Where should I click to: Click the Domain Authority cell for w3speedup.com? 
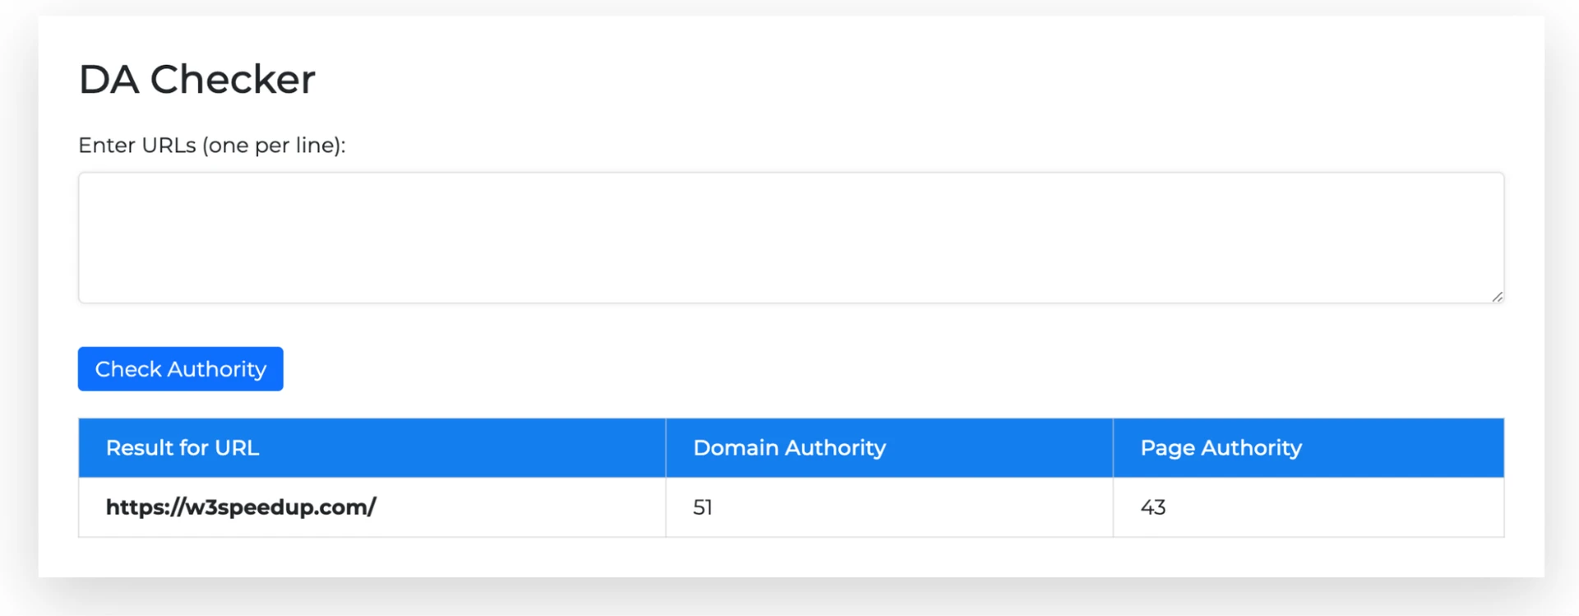[x=887, y=507]
